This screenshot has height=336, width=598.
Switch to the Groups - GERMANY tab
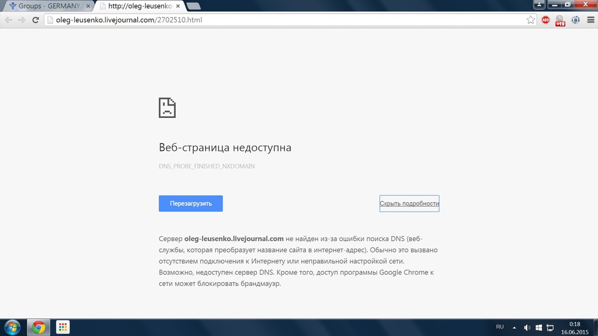50,6
